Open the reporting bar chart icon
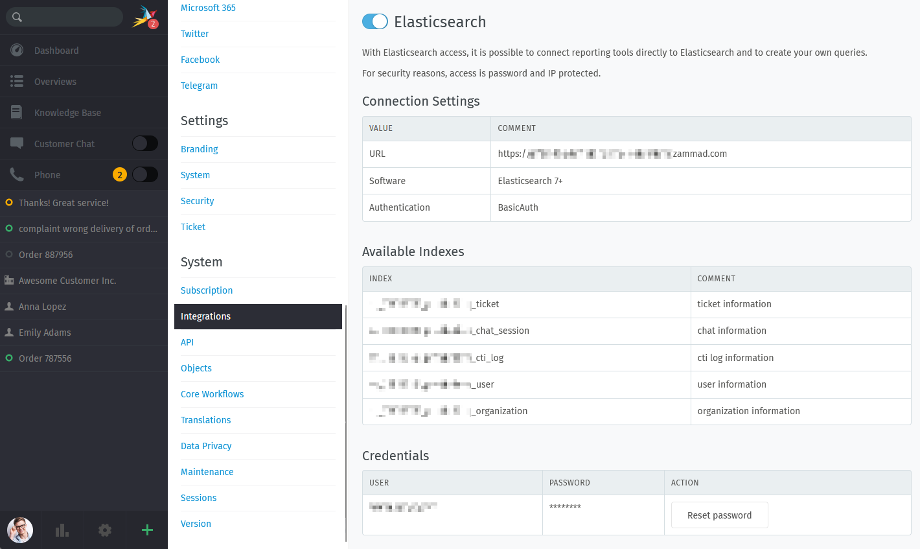This screenshot has width=920, height=549. pos(62,530)
